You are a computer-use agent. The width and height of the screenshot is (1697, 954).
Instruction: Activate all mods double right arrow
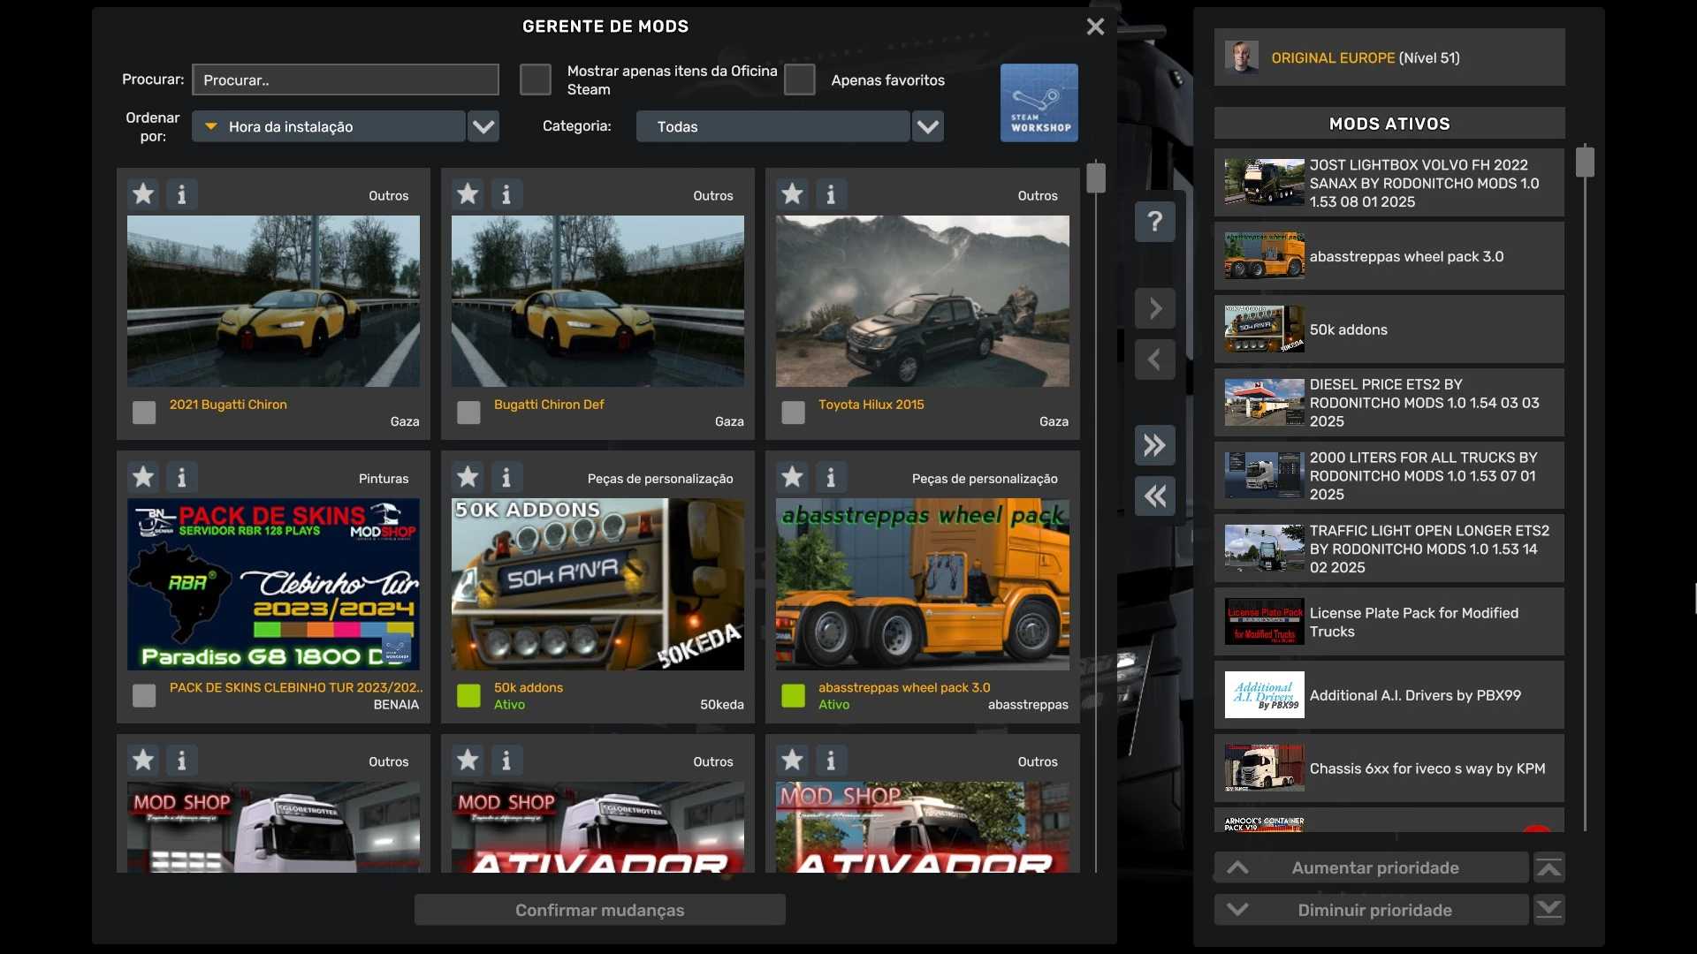point(1154,445)
